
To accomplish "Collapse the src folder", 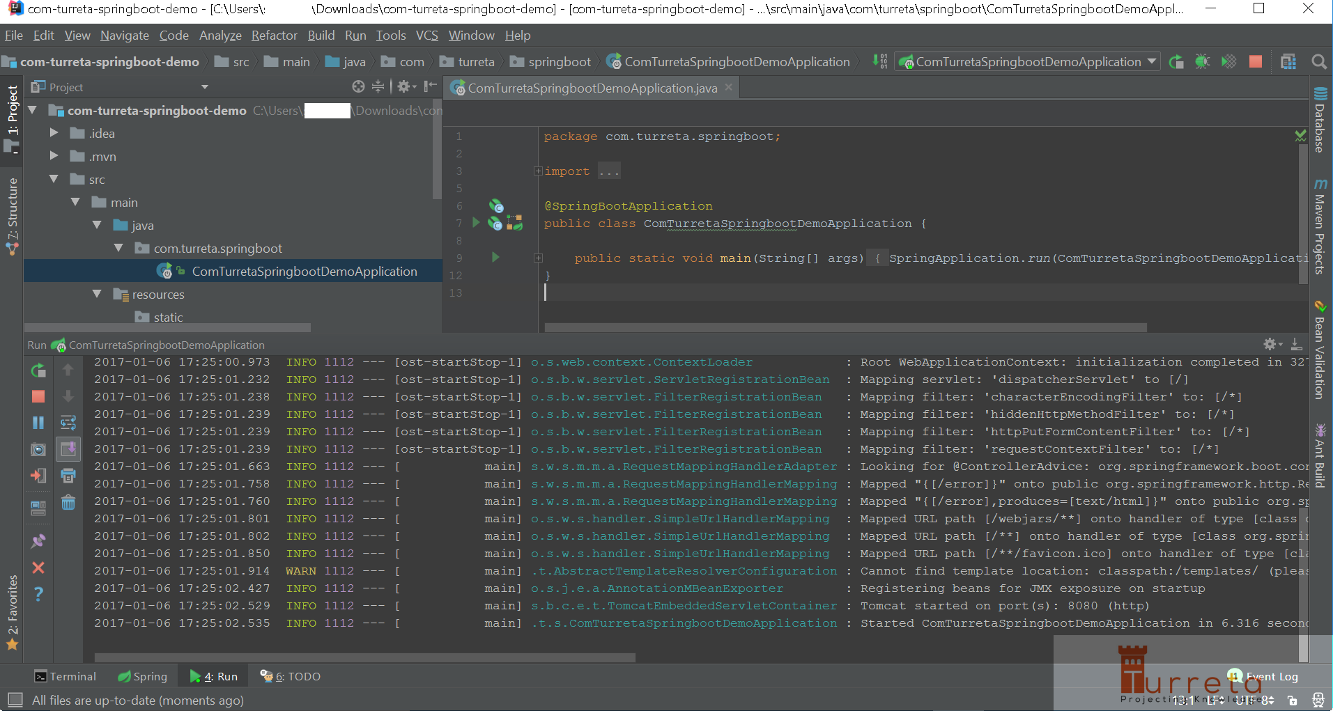I will coord(54,179).
